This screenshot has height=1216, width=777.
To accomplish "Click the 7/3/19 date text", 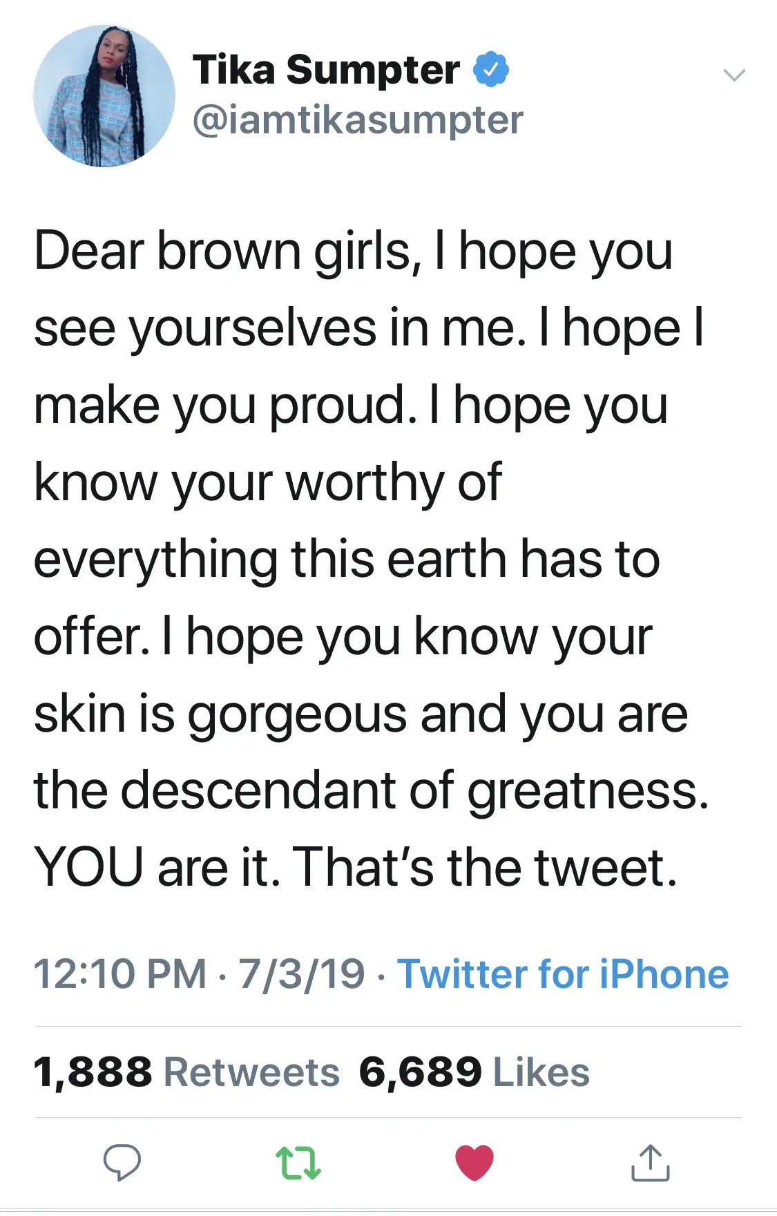I will click(302, 974).
